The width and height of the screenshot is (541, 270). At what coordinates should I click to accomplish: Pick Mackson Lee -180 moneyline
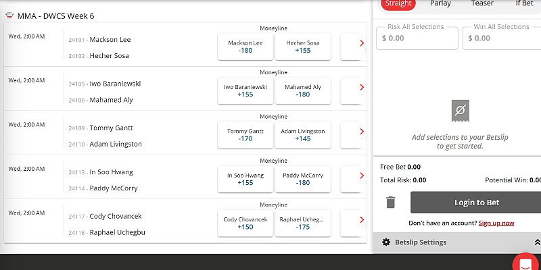(245, 47)
